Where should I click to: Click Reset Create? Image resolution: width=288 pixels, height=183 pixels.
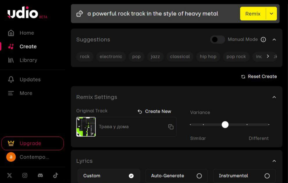[x=259, y=77]
